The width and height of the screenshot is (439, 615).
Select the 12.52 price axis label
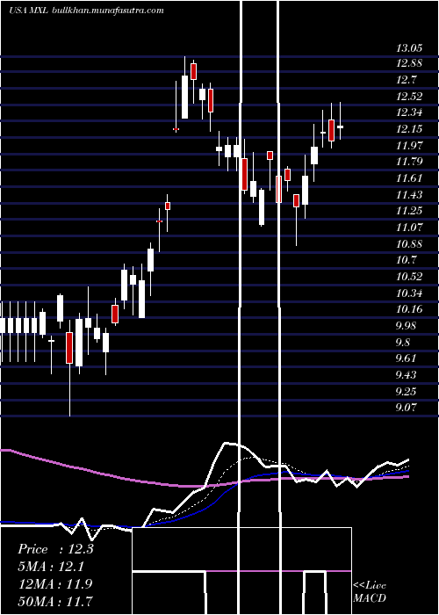point(409,97)
